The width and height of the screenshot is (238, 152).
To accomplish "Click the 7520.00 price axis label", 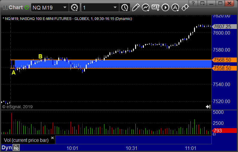I will coord(222,101).
